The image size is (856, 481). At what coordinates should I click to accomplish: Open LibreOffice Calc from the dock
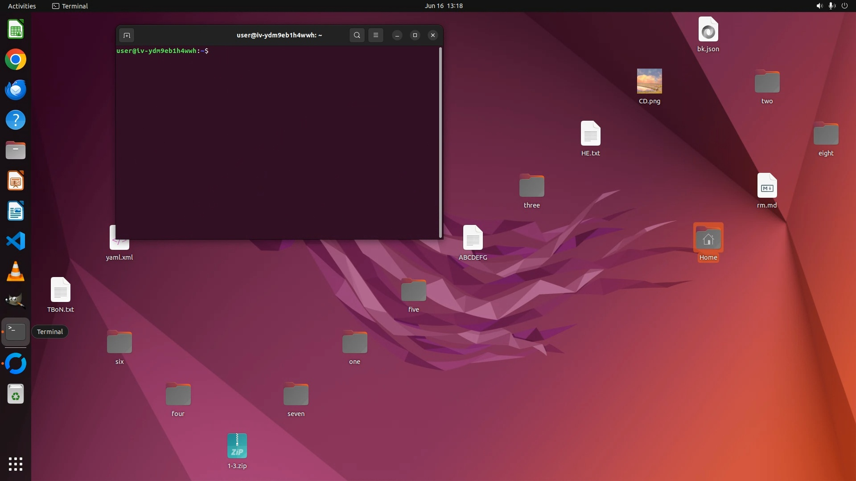coord(16,29)
